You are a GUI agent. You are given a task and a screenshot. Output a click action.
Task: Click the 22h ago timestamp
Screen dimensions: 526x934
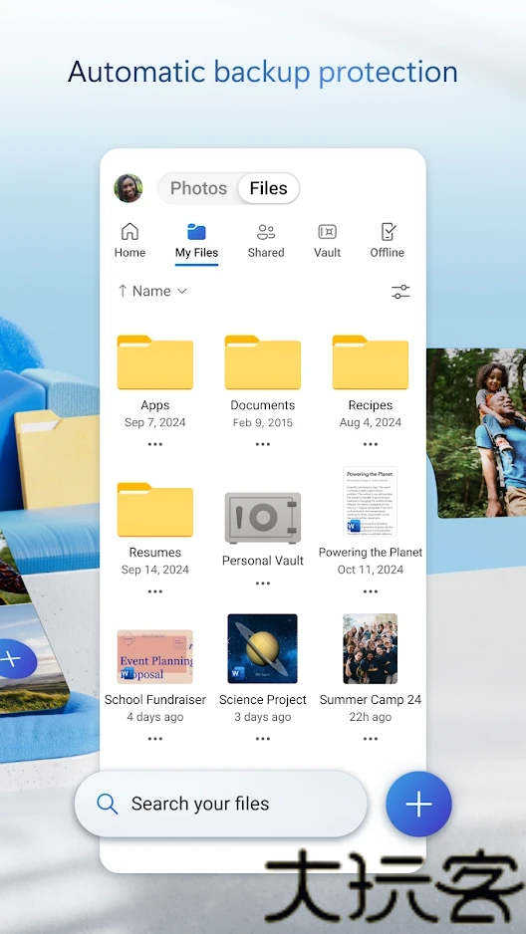pyautogui.click(x=371, y=717)
